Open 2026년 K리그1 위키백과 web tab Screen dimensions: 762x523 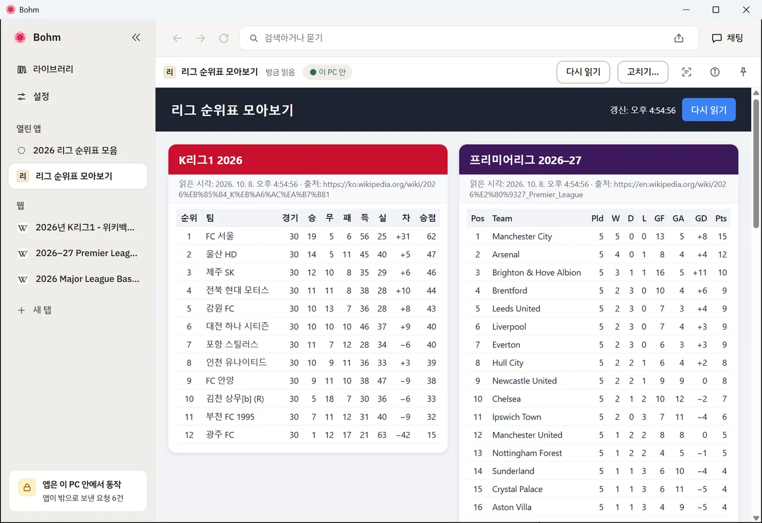[78, 228]
